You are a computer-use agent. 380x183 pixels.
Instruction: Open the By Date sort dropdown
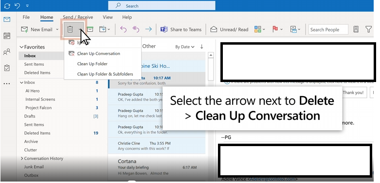[x=185, y=47]
